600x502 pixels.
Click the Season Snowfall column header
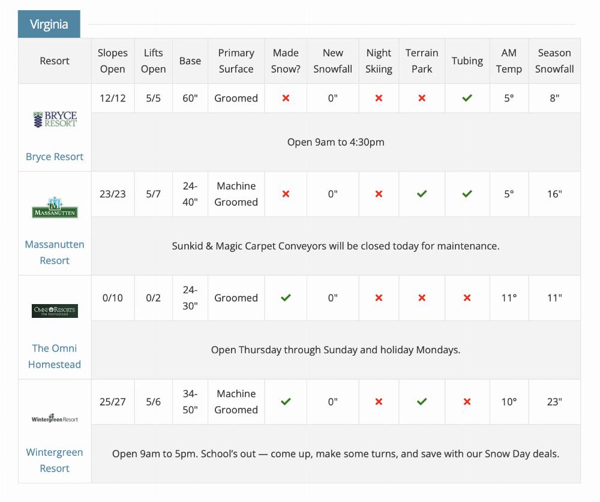[x=554, y=61]
